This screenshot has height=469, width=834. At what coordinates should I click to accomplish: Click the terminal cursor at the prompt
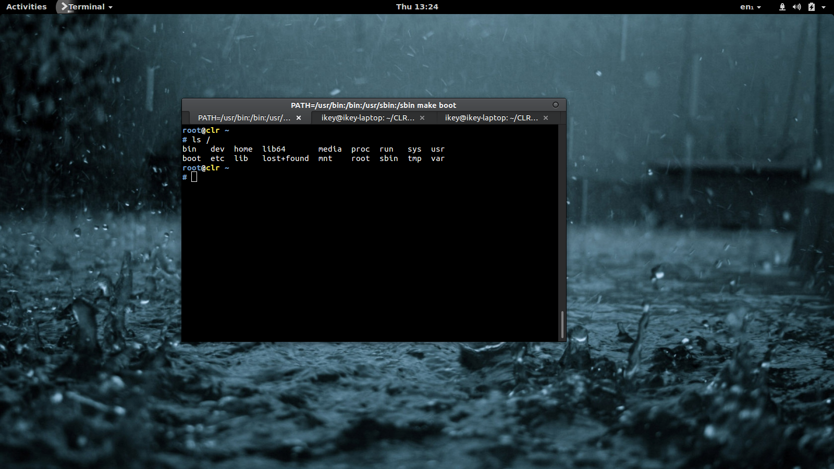click(x=194, y=177)
